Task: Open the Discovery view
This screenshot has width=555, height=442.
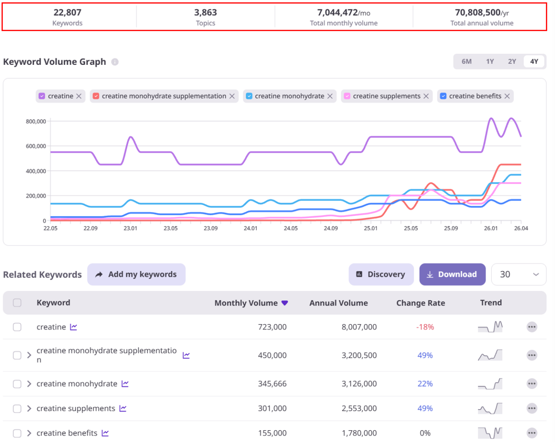Action: tap(381, 274)
